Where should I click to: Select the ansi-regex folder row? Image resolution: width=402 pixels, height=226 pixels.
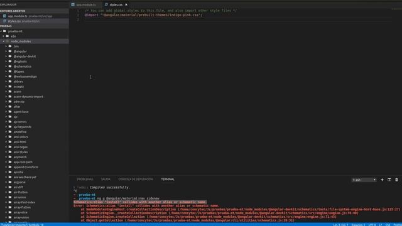[x=35, y=147]
